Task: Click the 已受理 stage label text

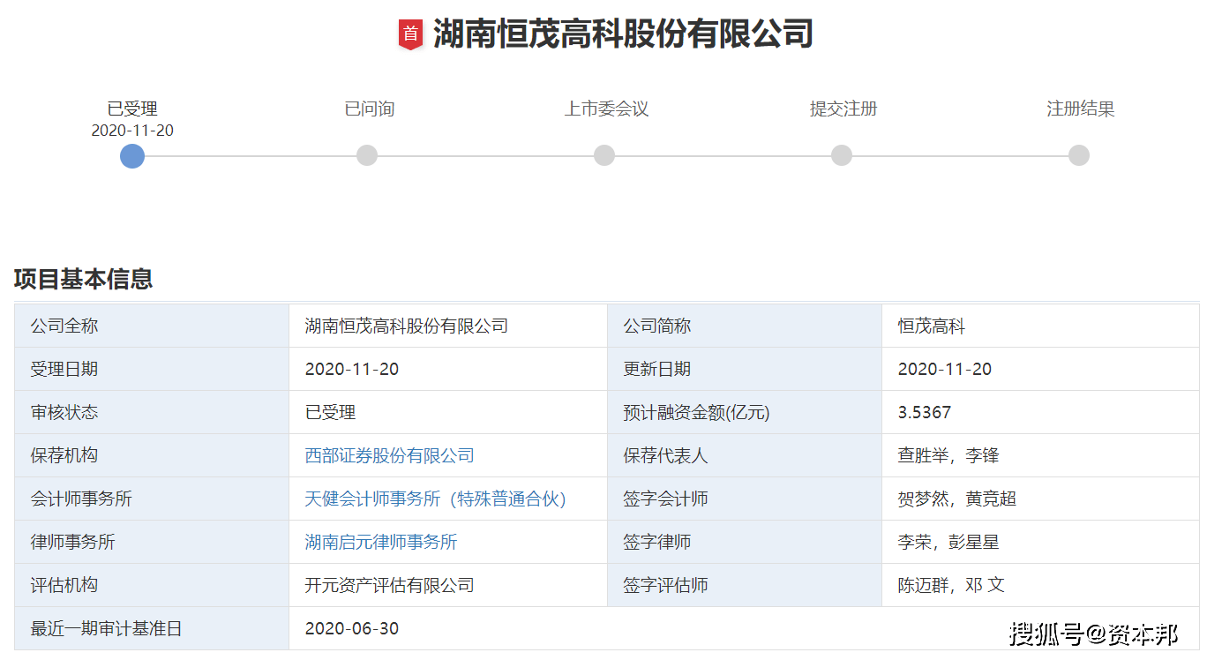Action: click(x=132, y=109)
